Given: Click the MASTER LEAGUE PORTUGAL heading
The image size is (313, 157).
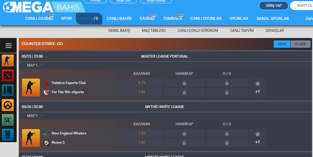Looking at the screenshot, I should point(165,56).
